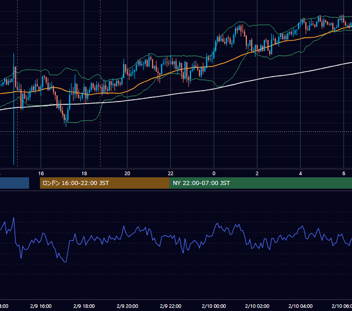Viewport: 352px width, 311px height.
Task: Click the 0 hour label on the price chart axis
Action: pos(214,174)
